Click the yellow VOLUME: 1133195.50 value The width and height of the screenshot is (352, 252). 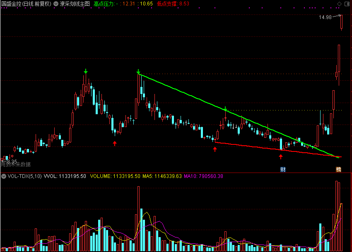pyautogui.click(x=115, y=176)
